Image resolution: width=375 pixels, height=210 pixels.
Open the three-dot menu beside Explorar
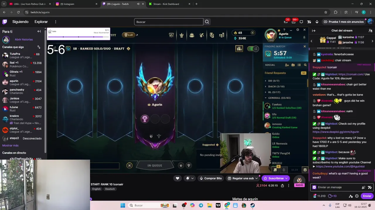[56, 22]
